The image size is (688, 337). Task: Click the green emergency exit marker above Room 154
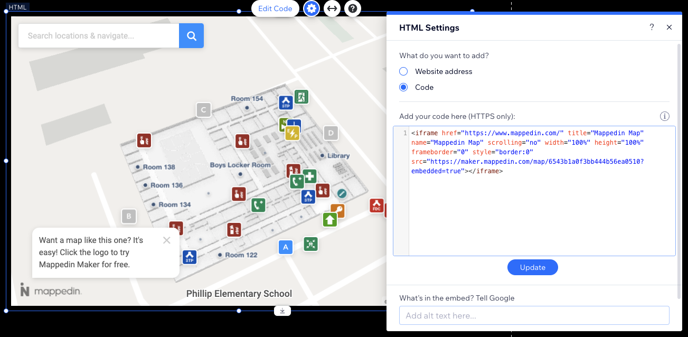pos(301,97)
